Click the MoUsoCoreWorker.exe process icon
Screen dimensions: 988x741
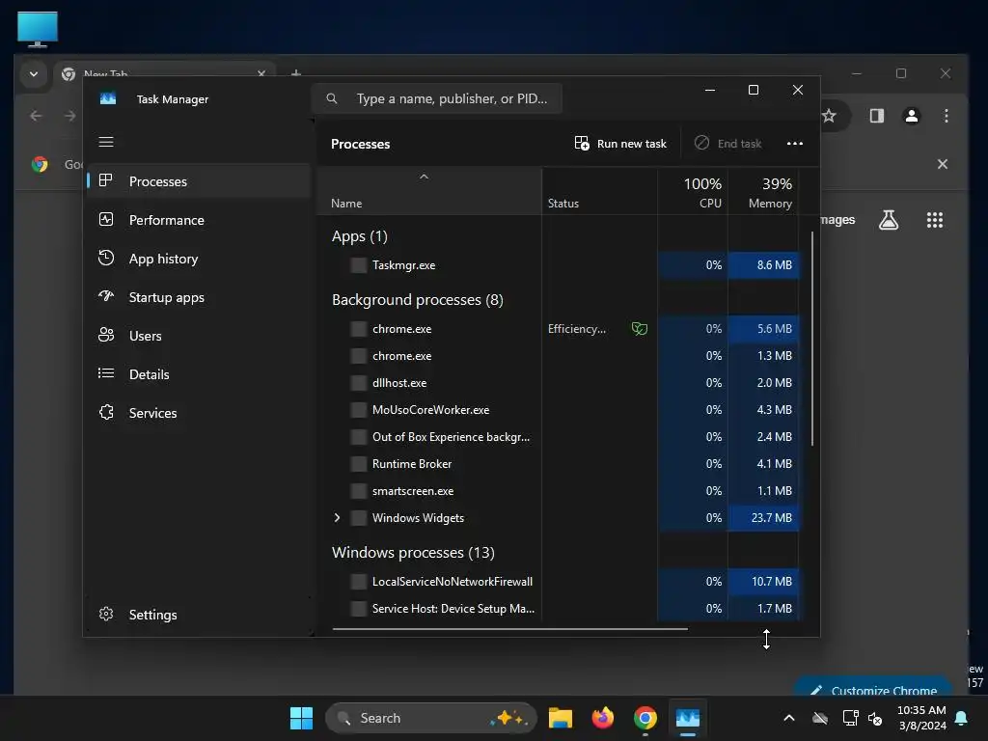(359, 410)
